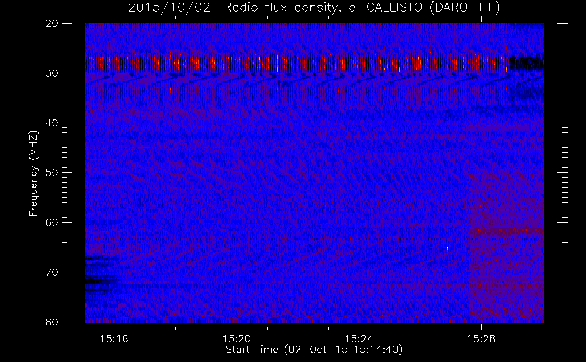Click the 'Frequency (MHZ)' axis label
The width and height of the screenshot is (586, 362).
click(x=34, y=173)
